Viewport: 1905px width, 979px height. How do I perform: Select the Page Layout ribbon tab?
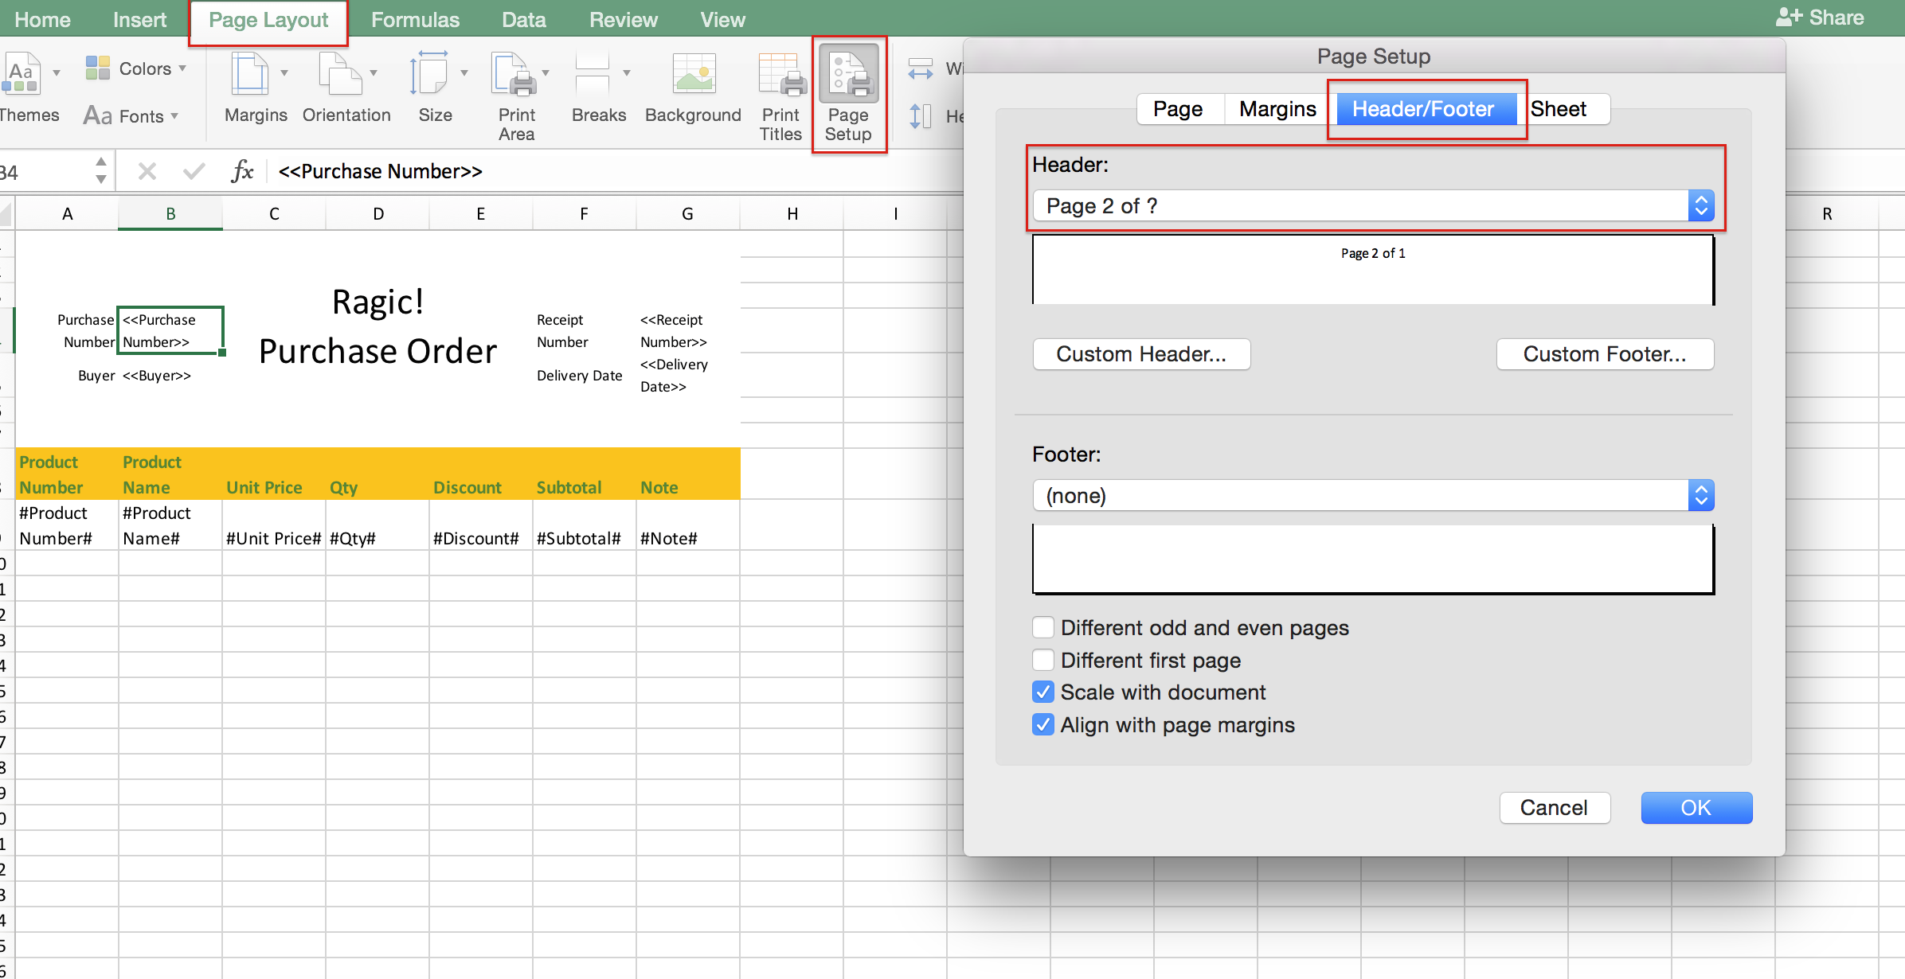click(268, 20)
